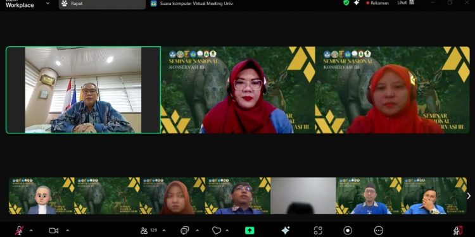
Task: Show next participants with right arrow
Action: (469, 196)
